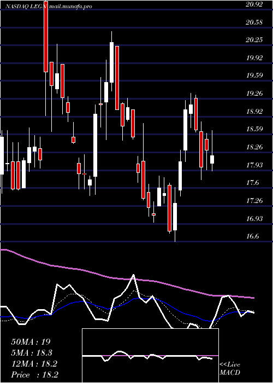Select the 17.93 price axis label

[x=254, y=165]
